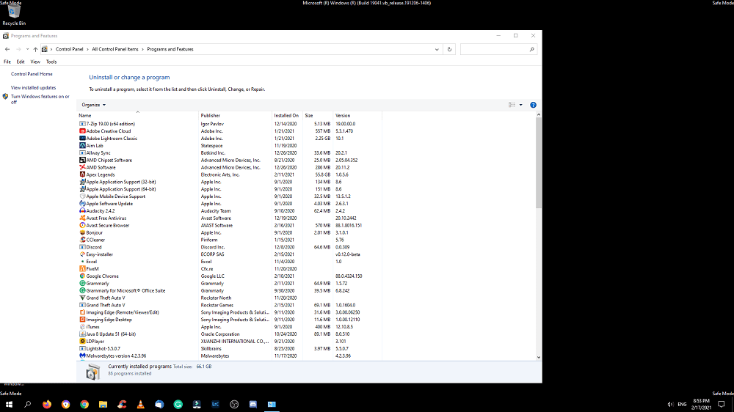The image size is (734, 412).
Task: Sort list by Name column header
Action: click(x=138, y=116)
